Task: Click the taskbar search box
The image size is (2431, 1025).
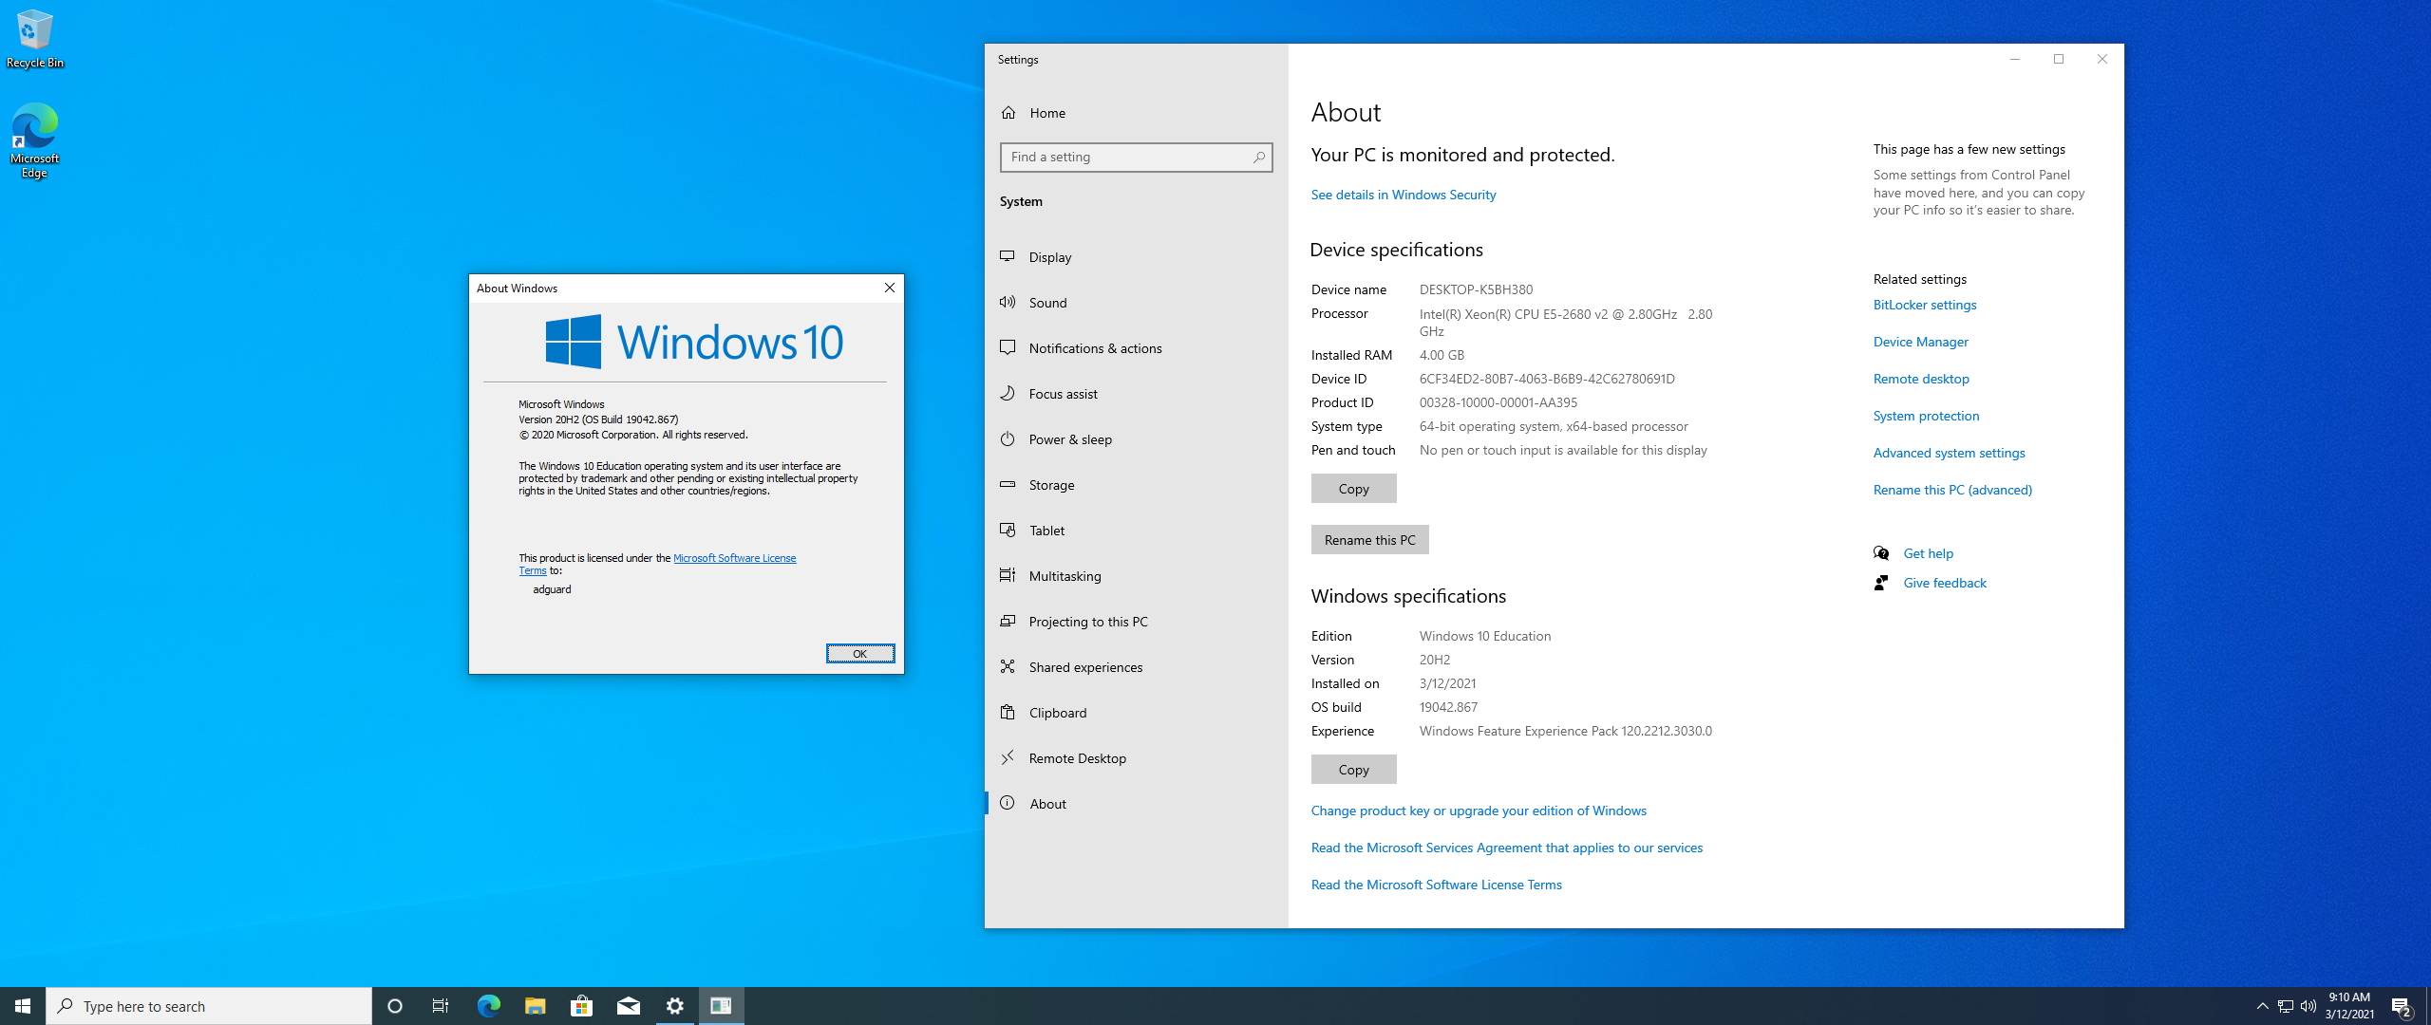Action: coord(209,1006)
